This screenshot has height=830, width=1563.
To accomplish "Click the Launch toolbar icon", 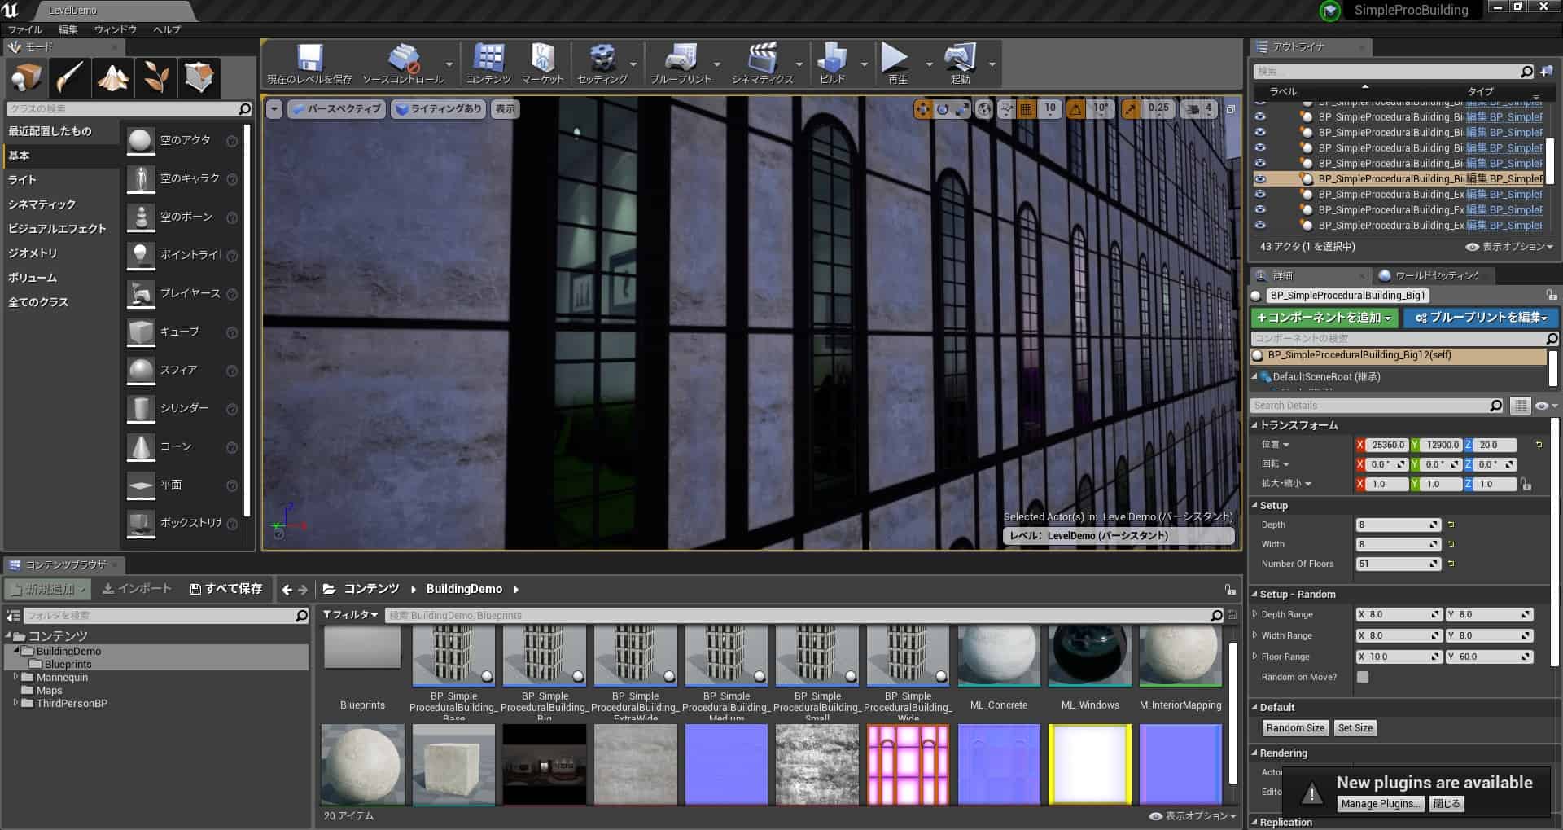I will [x=961, y=64].
